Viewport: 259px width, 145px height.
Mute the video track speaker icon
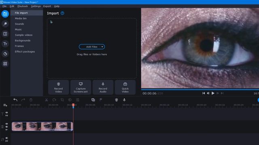point(6,127)
